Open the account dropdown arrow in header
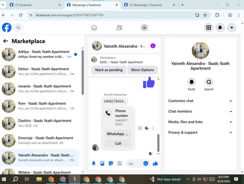The image size is (244, 184). (232, 28)
